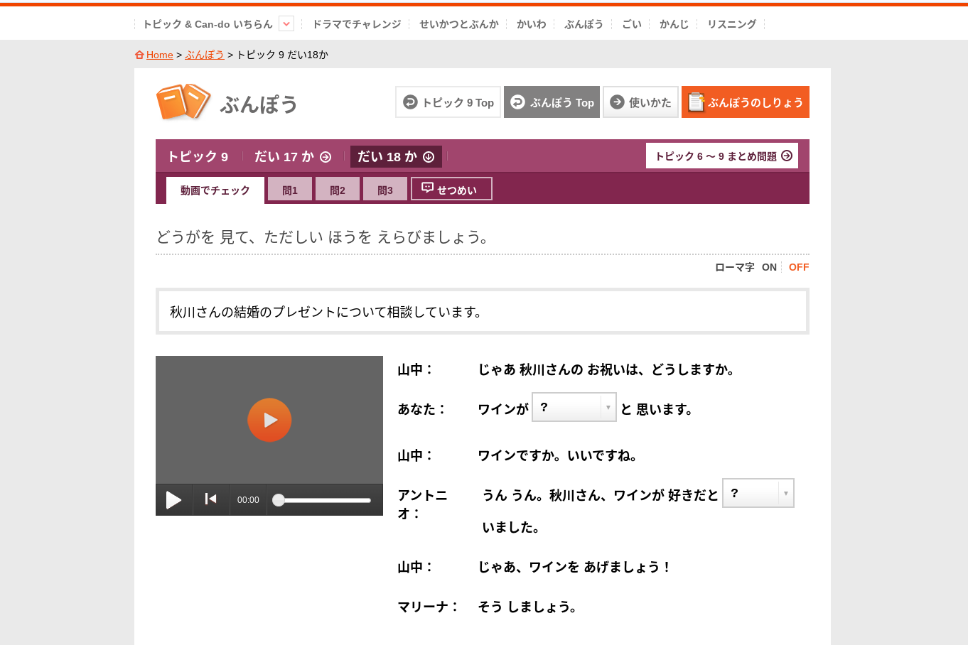Screen dimensions: 968x645
Task: Start video with orange play button
Action: pos(269,420)
